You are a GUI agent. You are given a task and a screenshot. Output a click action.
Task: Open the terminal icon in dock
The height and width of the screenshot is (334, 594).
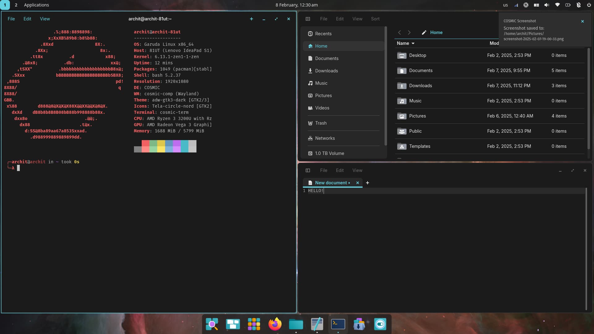coord(338,324)
